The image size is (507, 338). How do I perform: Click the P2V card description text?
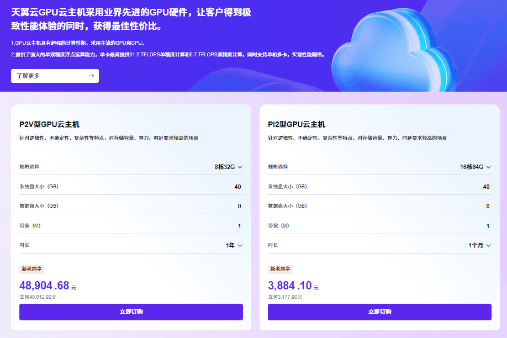point(109,138)
